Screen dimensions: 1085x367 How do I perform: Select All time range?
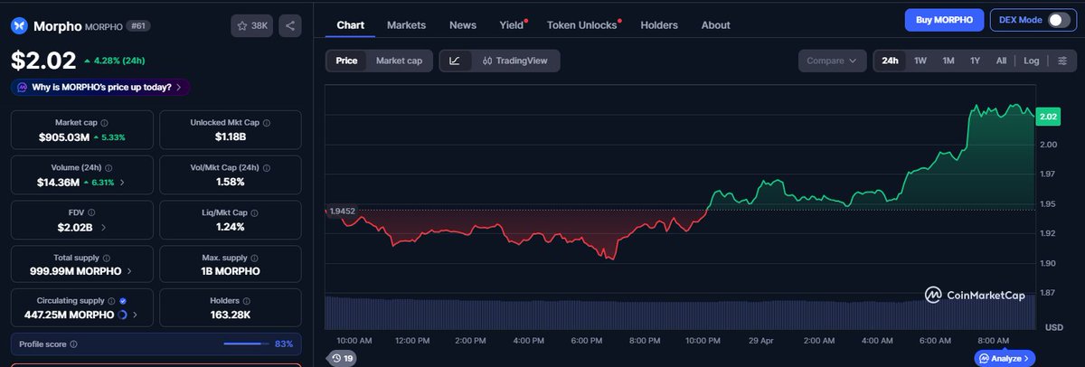click(1001, 61)
